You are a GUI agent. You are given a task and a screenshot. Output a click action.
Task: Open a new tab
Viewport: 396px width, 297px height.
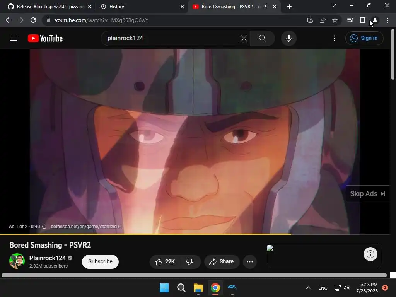coord(289,7)
